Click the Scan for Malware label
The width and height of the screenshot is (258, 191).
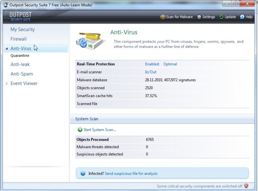coord(179,17)
